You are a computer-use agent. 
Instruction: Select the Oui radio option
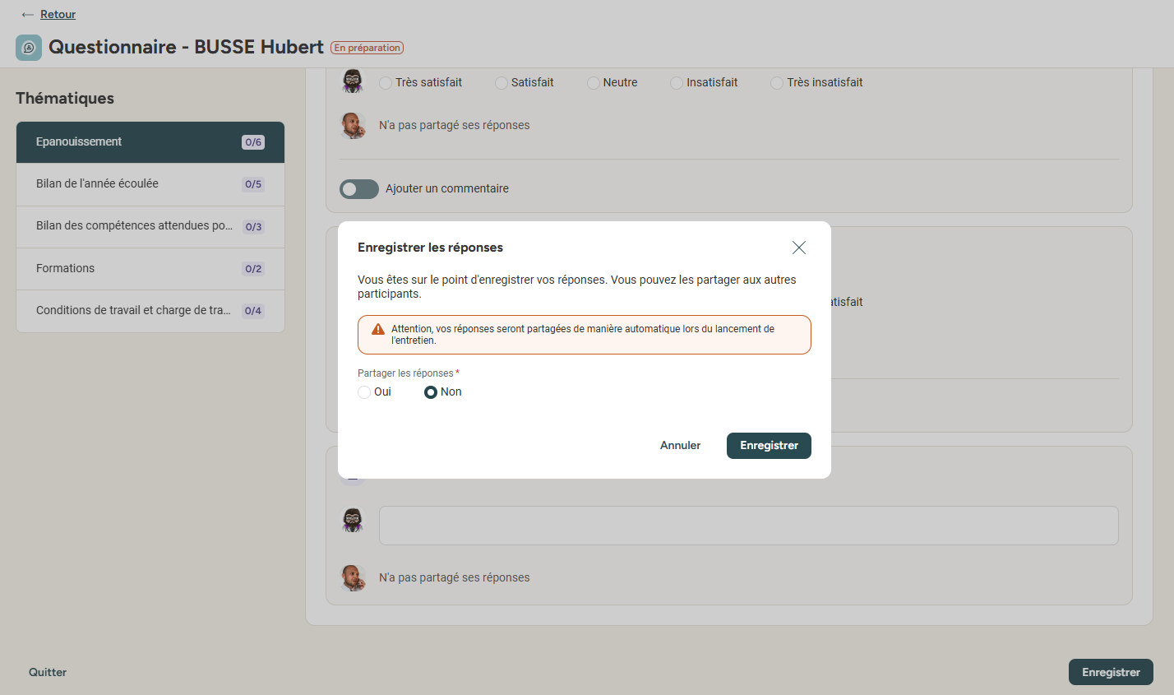tap(364, 392)
